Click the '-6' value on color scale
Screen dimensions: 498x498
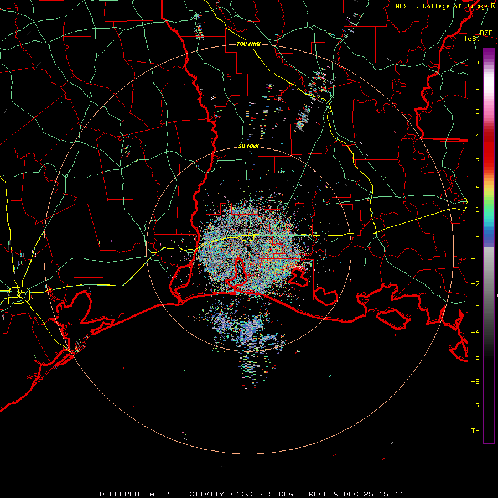click(475, 382)
